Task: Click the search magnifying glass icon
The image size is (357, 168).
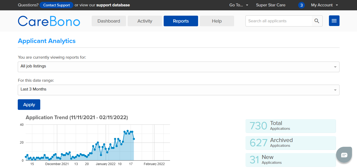Action: pos(317,21)
